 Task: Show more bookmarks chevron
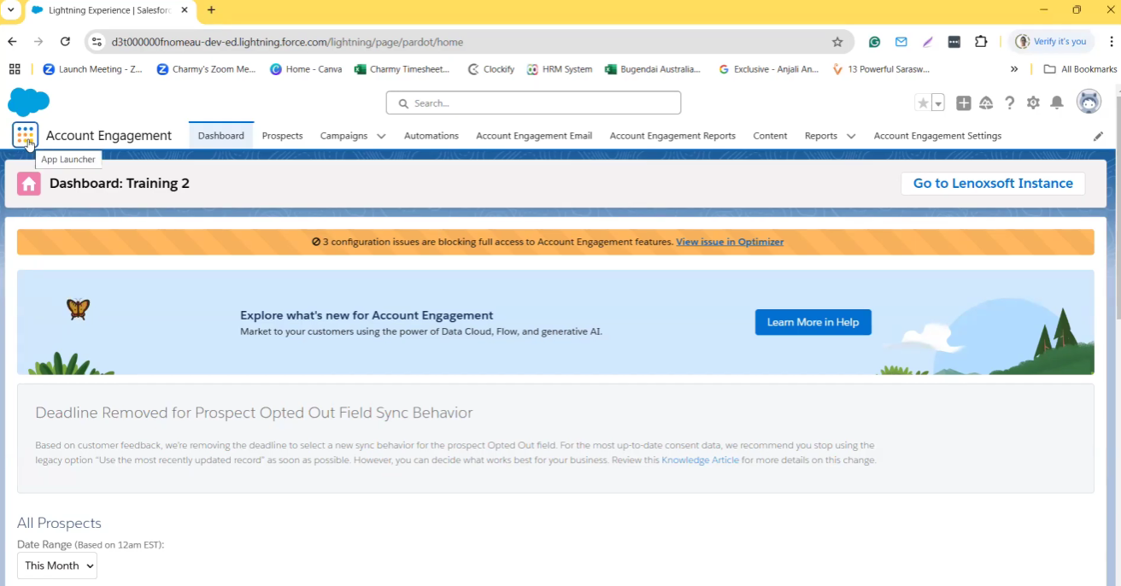1014,69
